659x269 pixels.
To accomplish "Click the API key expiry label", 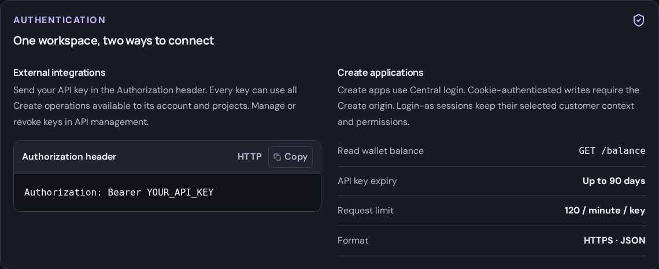I will click(x=367, y=181).
